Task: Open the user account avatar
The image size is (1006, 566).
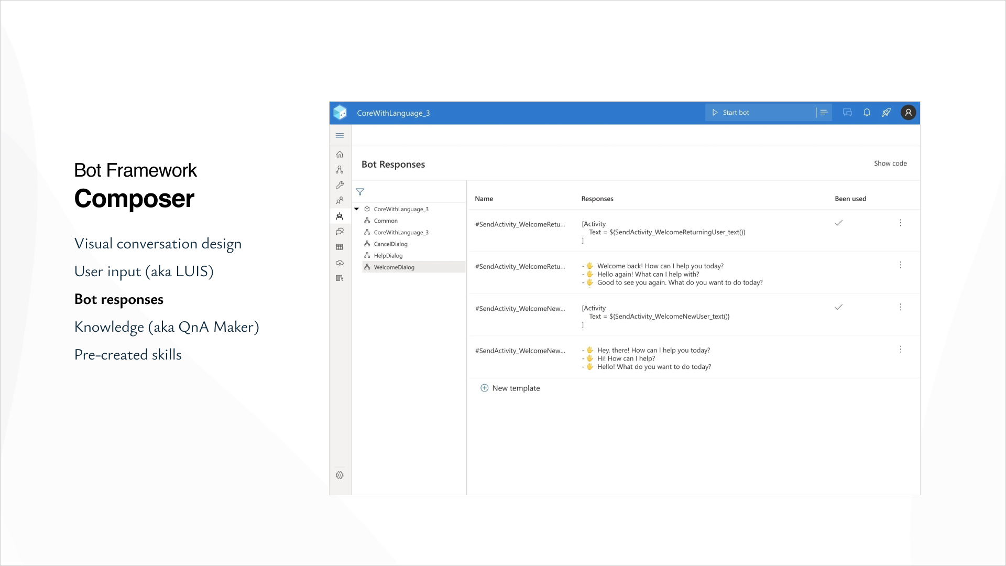Action: coord(908,113)
